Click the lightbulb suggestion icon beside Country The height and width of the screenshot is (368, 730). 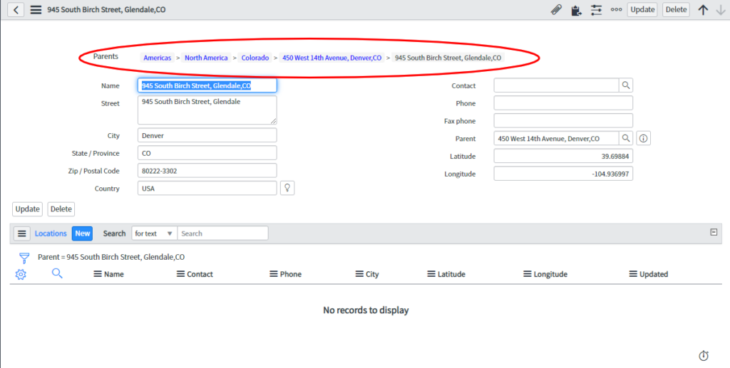pyautogui.click(x=287, y=188)
